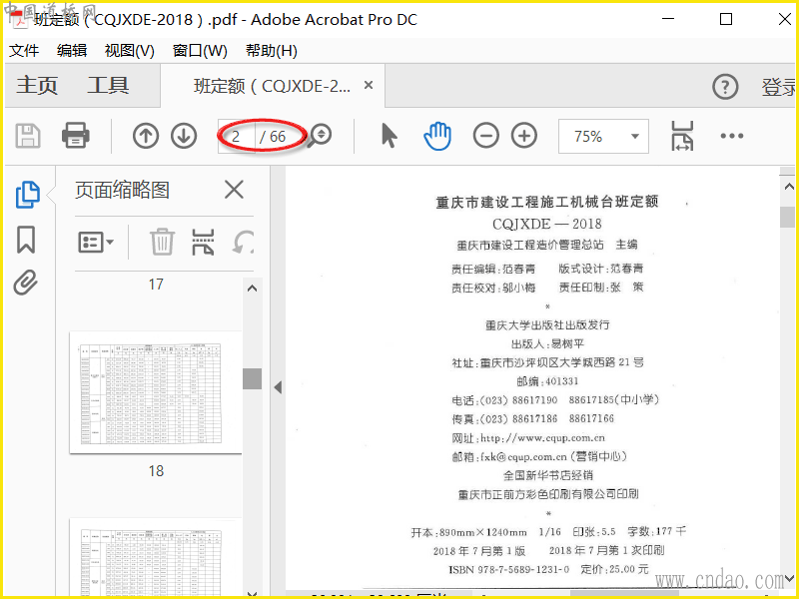Click the current page number field
Image resolution: width=799 pixels, height=599 pixels.
pos(237,137)
